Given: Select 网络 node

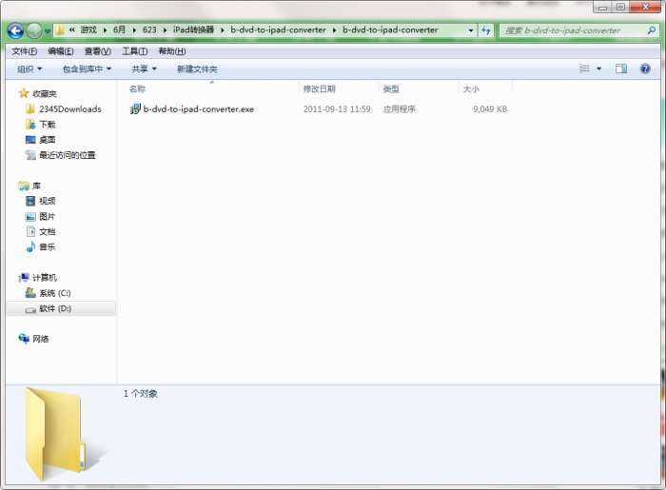Looking at the screenshot, I should click(x=40, y=339).
